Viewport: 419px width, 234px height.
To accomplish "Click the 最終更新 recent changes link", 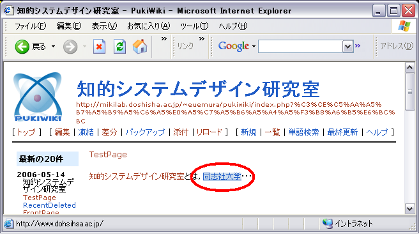I will tap(342, 132).
